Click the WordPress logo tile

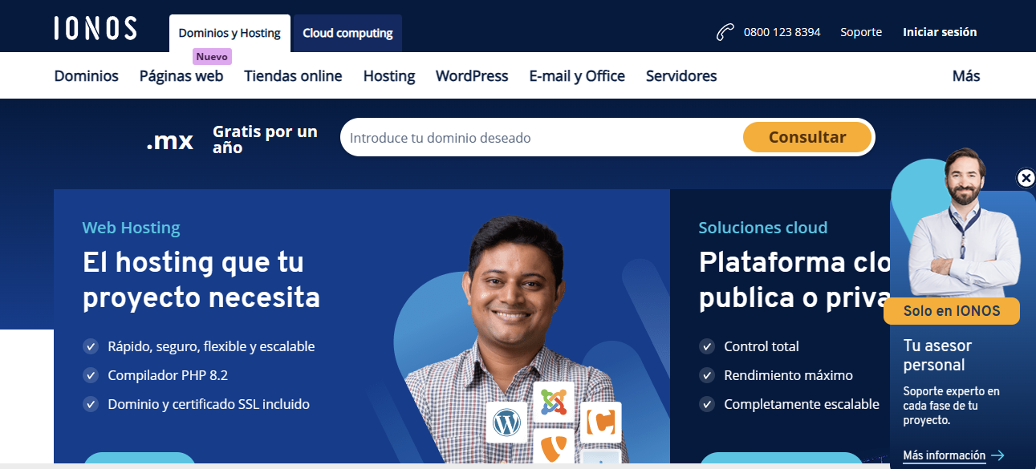[506, 422]
